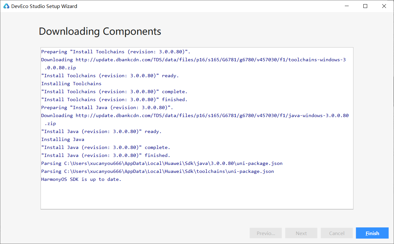The height and width of the screenshot is (244, 394).
Task: Select the 'Installing Toolchains' log line
Action: point(71,84)
